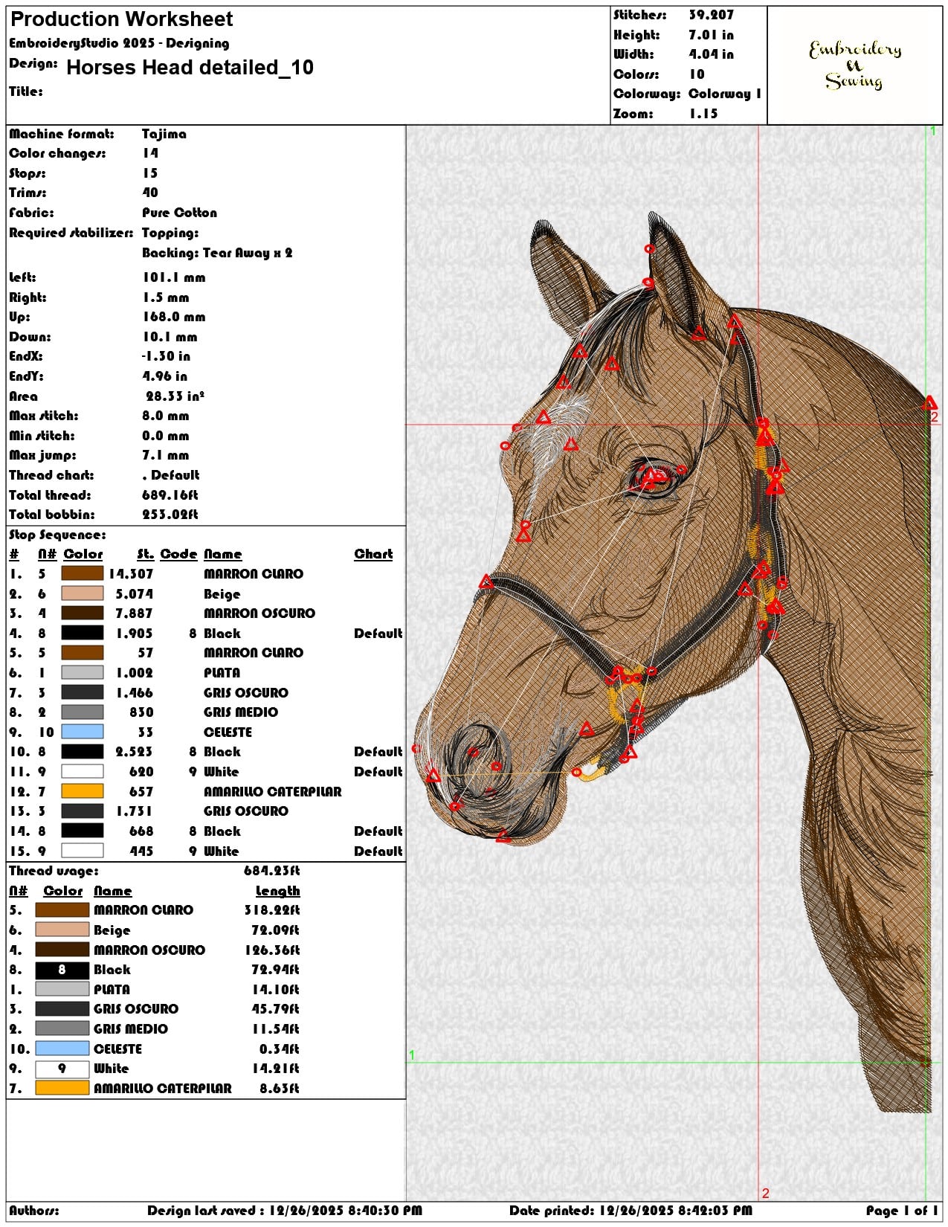Image resolution: width=948 pixels, height=1227 pixels.
Task: Select stop 12 AMARILLO CATERPILAR color swatch
Action: pyautogui.click(x=82, y=791)
